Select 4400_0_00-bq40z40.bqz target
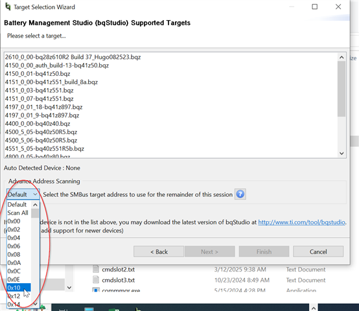Image resolution: width=359 pixels, height=311 pixels. pos(38,124)
